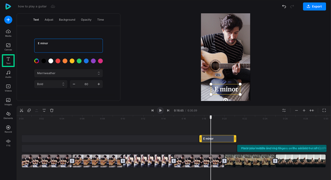331x180 pixels.
Task: Toggle fullscreen preview mode
Action: click(324, 110)
